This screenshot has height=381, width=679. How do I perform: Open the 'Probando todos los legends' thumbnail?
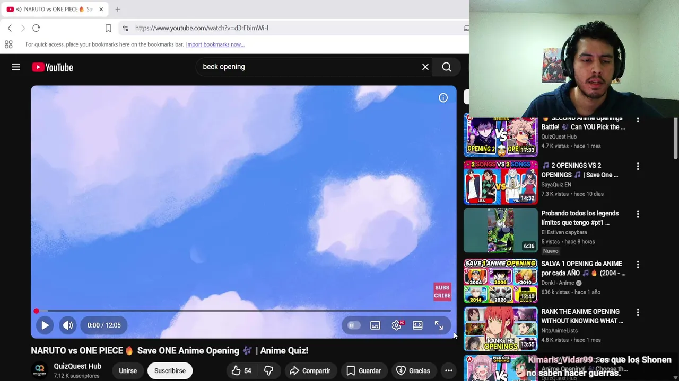[501, 231]
